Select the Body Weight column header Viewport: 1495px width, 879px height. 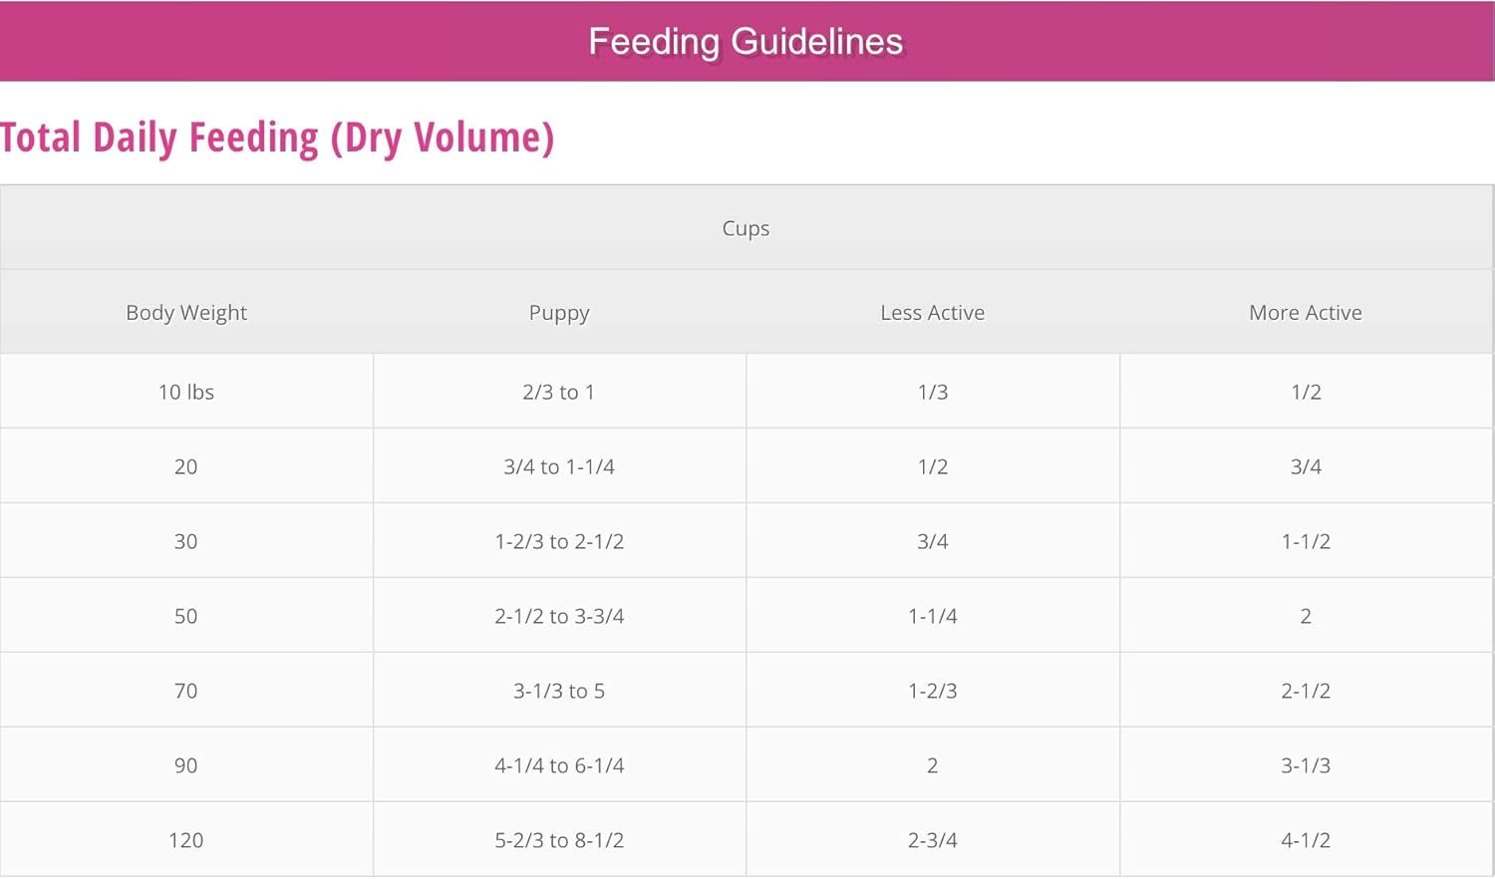[186, 312]
